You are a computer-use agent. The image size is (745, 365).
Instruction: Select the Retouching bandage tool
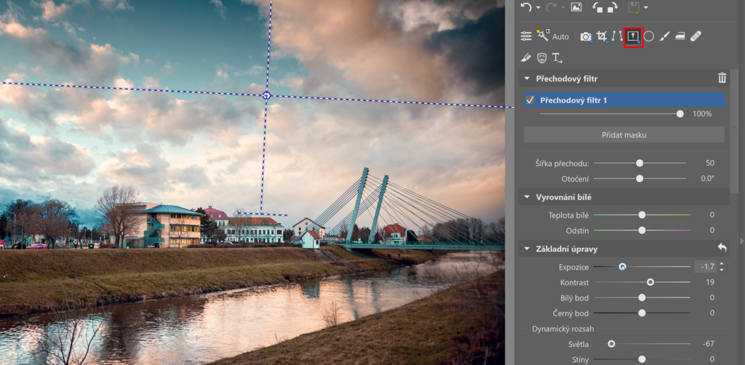coord(696,36)
